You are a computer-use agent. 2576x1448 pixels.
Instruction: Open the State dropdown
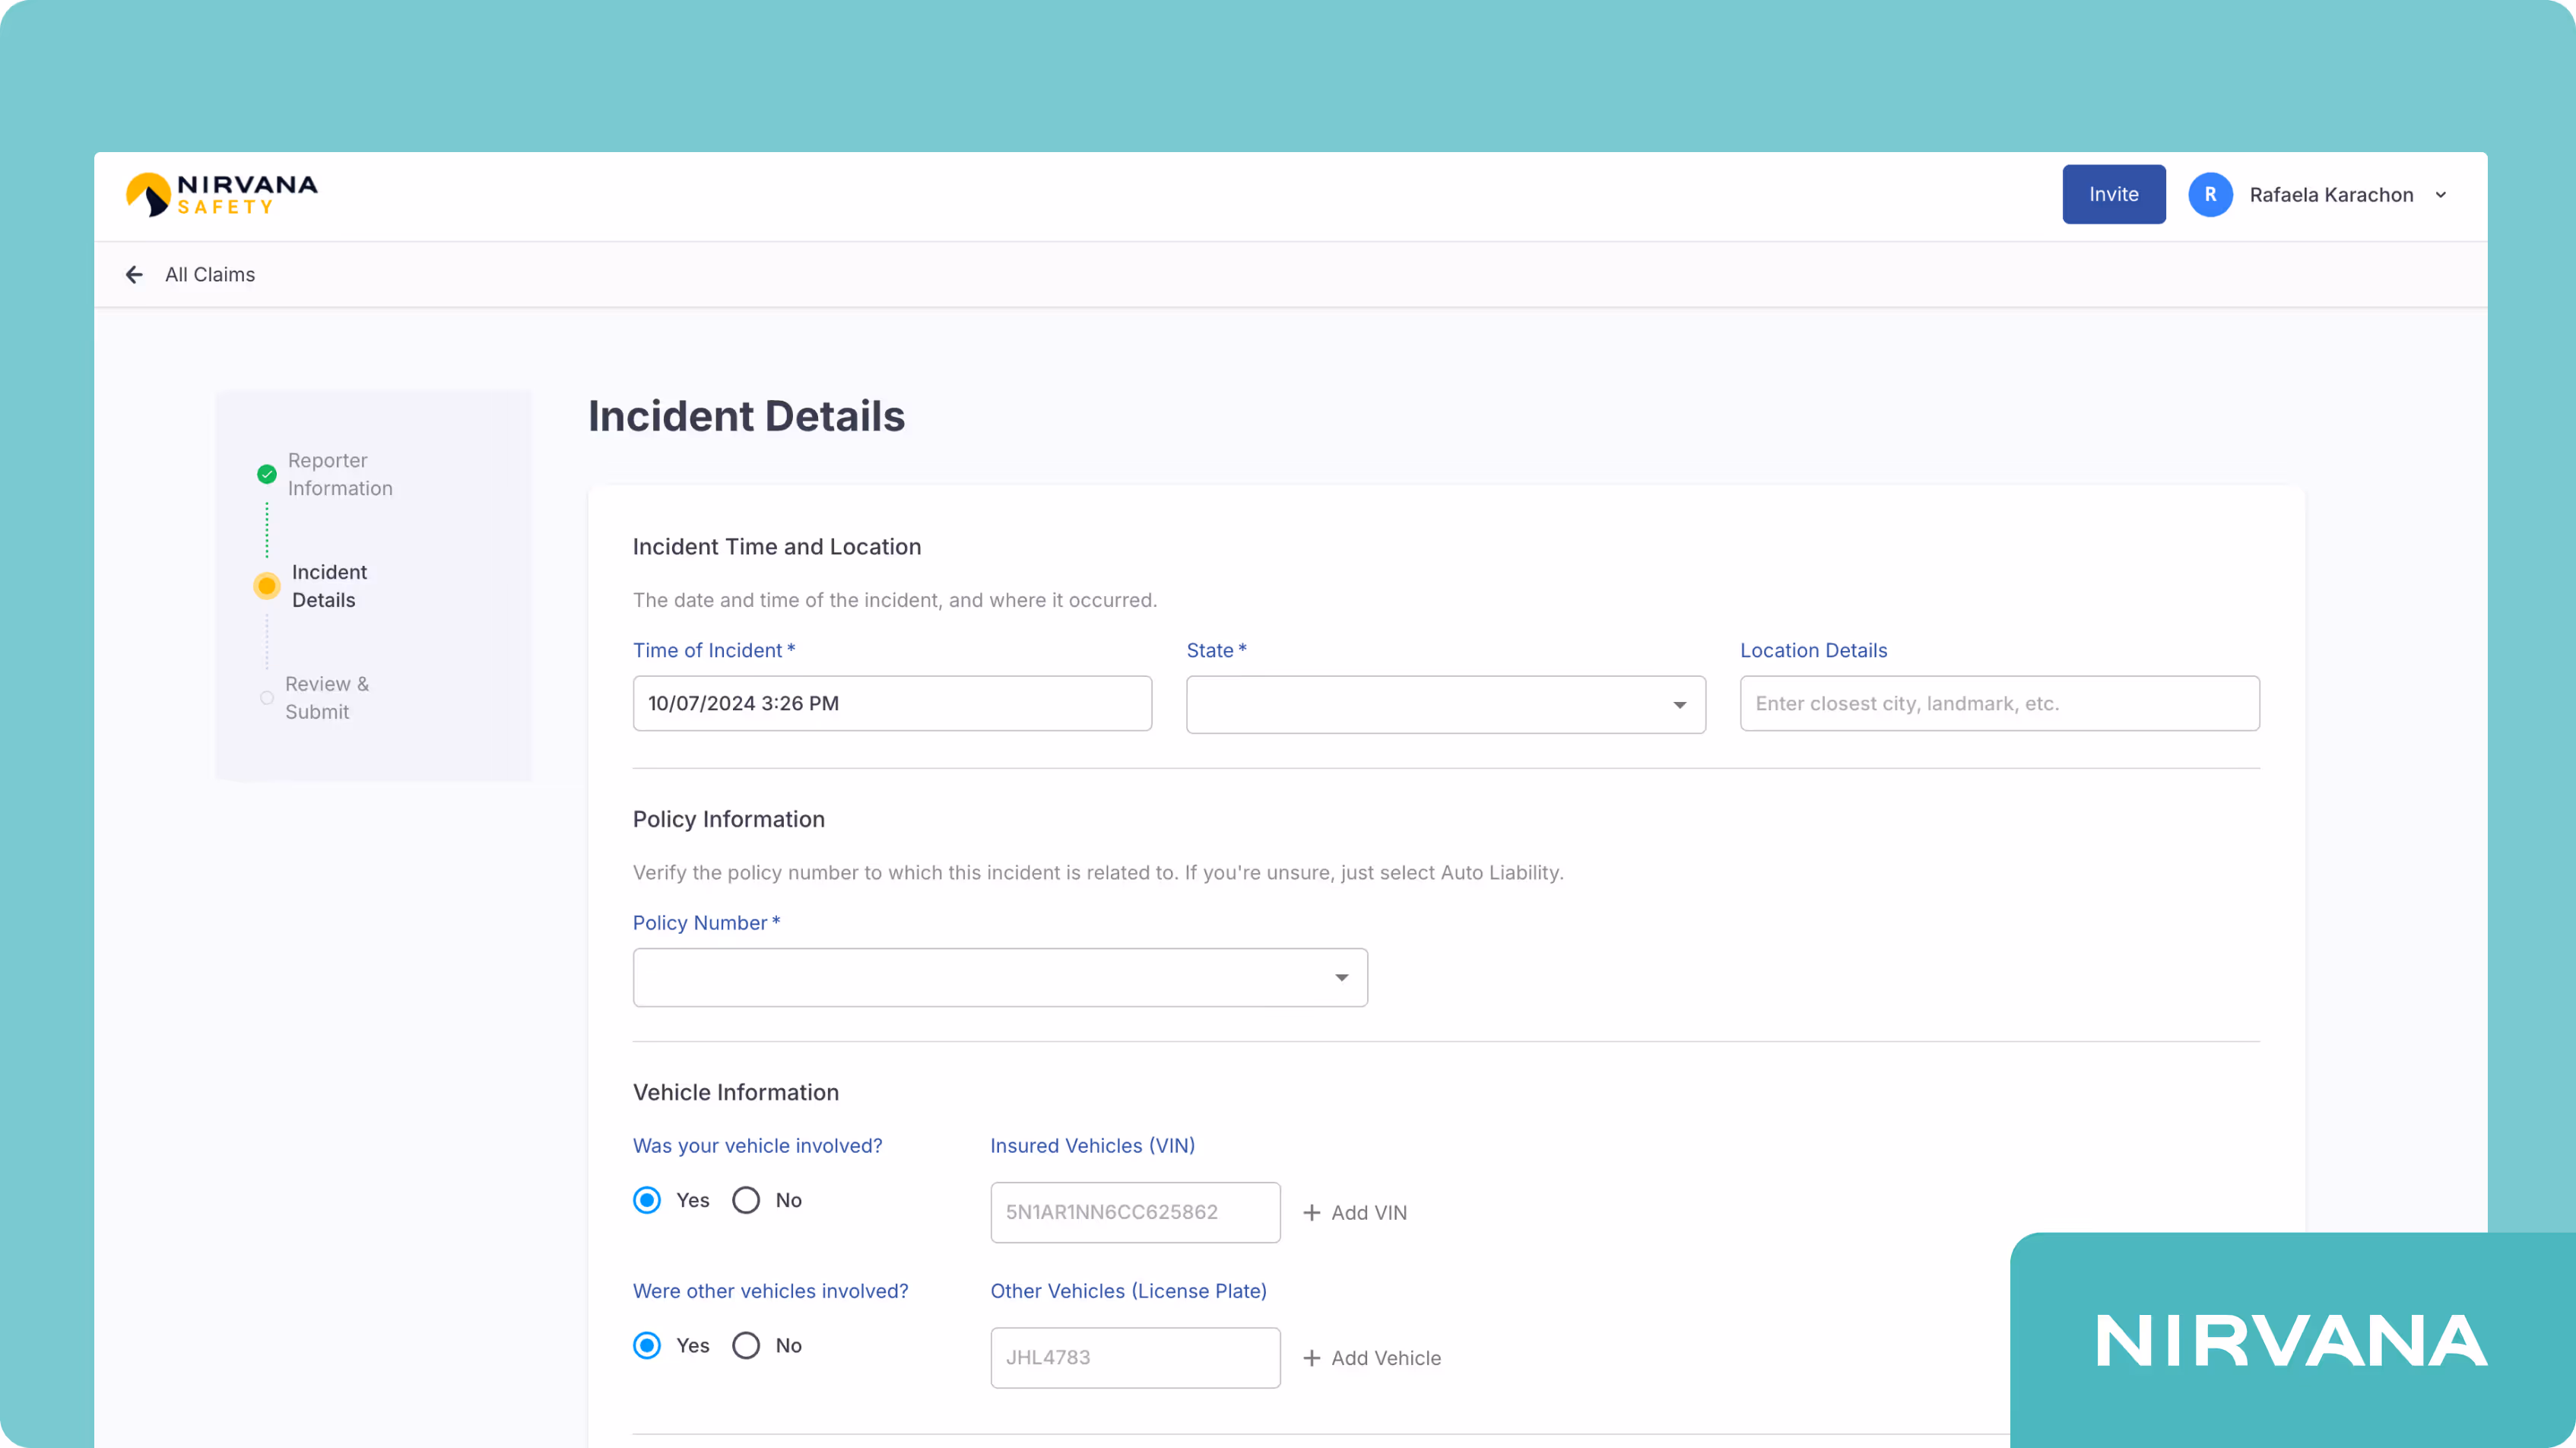pyautogui.click(x=1445, y=704)
